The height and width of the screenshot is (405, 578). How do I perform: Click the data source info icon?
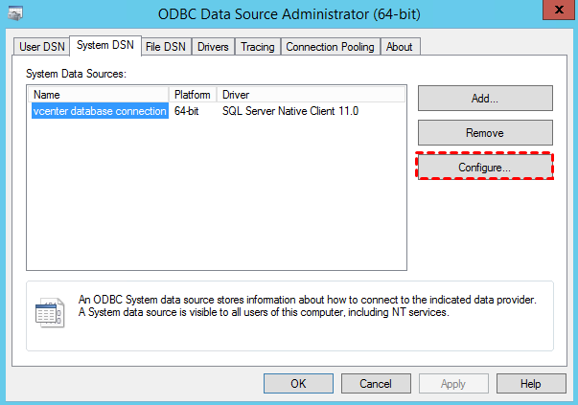(50, 312)
